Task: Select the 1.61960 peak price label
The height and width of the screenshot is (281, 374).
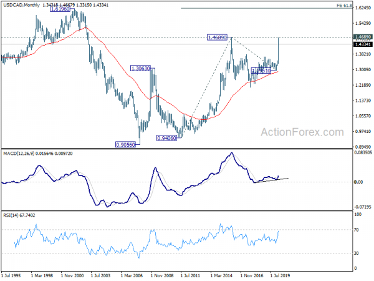Action: [x=60, y=9]
